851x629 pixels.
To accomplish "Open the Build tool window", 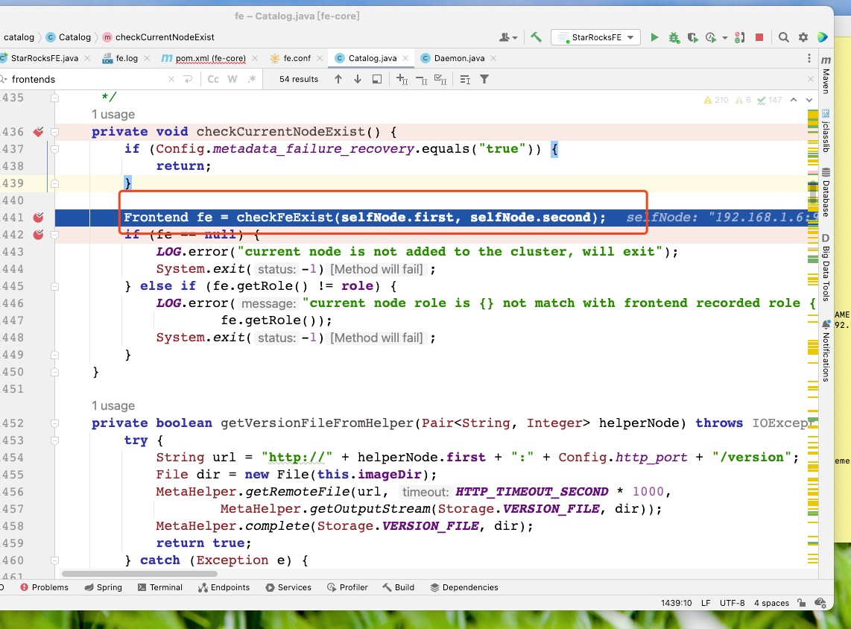I will 399,587.
